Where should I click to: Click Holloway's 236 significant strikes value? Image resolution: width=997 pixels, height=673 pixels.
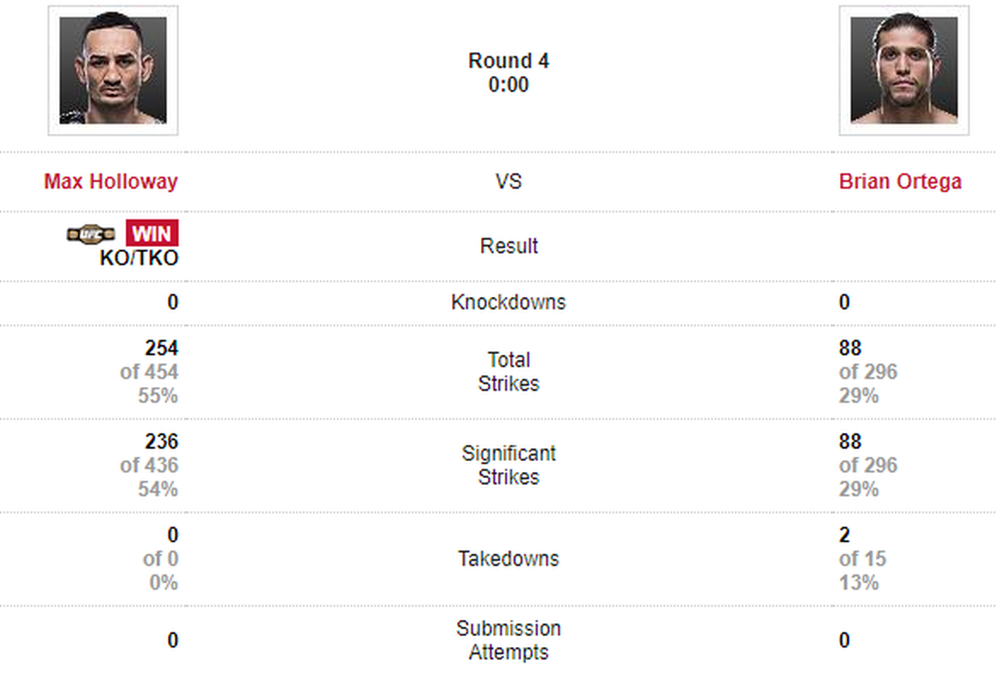[162, 442]
